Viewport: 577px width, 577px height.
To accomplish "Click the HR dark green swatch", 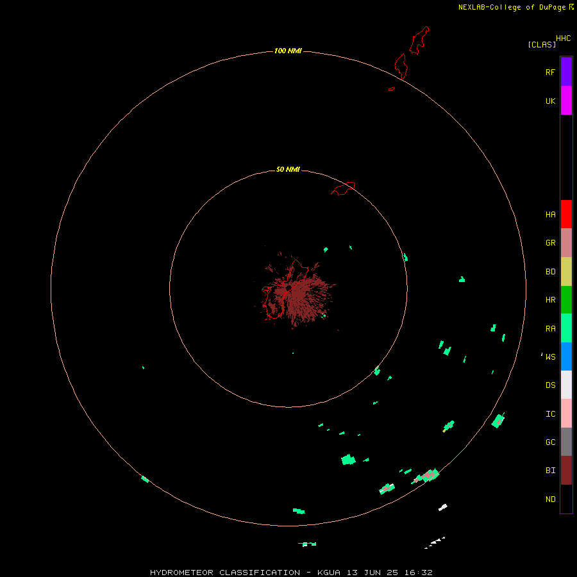I will pyautogui.click(x=566, y=299).
